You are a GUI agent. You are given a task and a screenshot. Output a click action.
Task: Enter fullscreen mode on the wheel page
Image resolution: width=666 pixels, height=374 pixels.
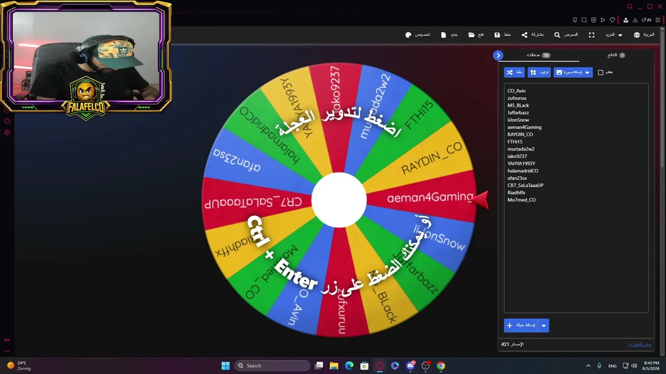click(x=592, y=35)
